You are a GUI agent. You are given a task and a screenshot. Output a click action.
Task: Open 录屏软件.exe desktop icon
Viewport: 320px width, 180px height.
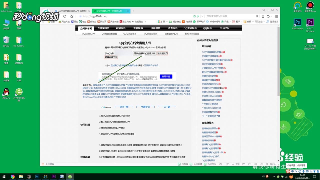[310, 7]
